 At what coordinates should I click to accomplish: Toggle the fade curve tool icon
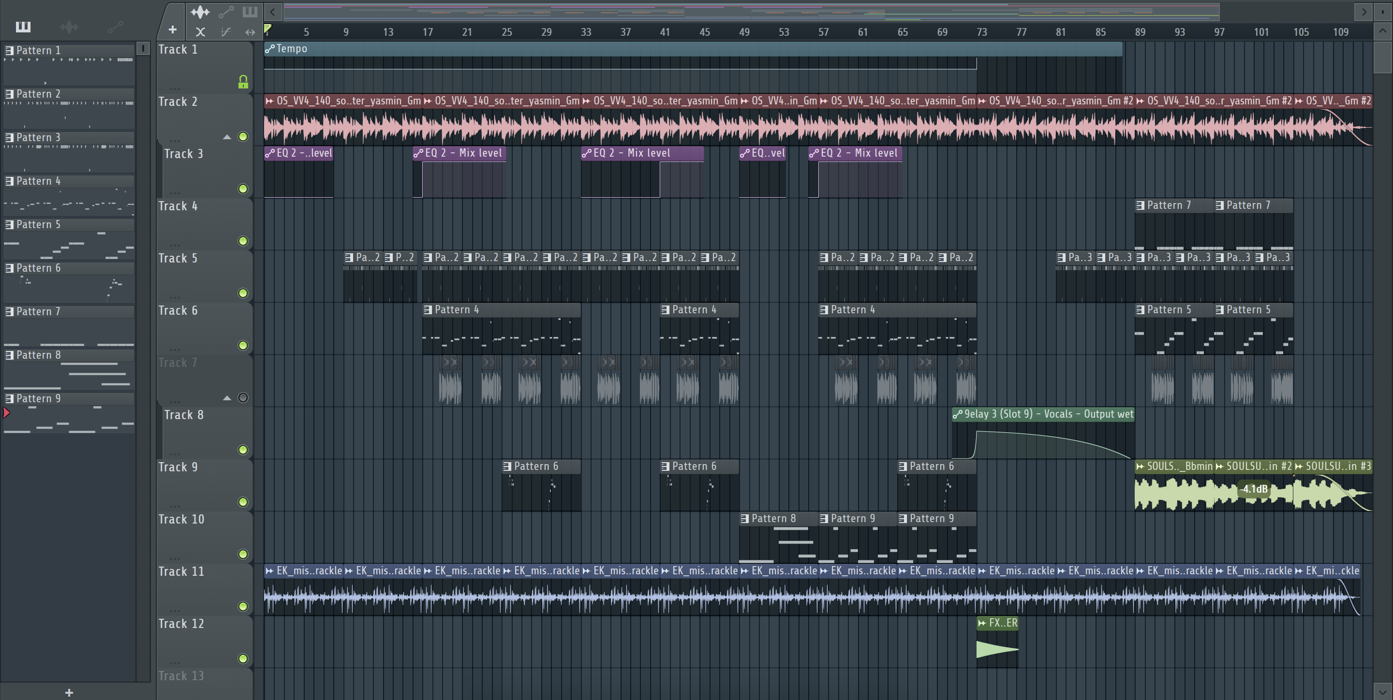click(x=226, y=32)
